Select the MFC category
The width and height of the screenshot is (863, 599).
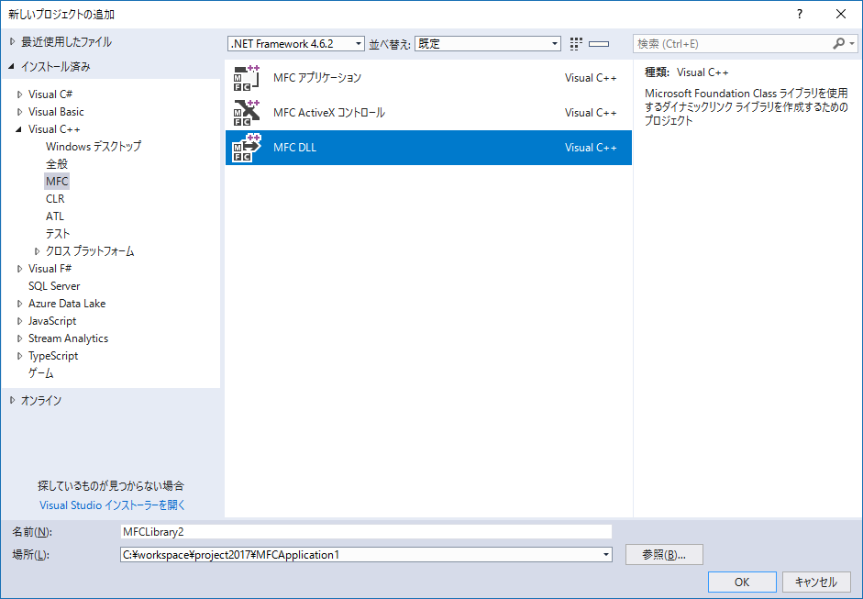coord(57,181)
